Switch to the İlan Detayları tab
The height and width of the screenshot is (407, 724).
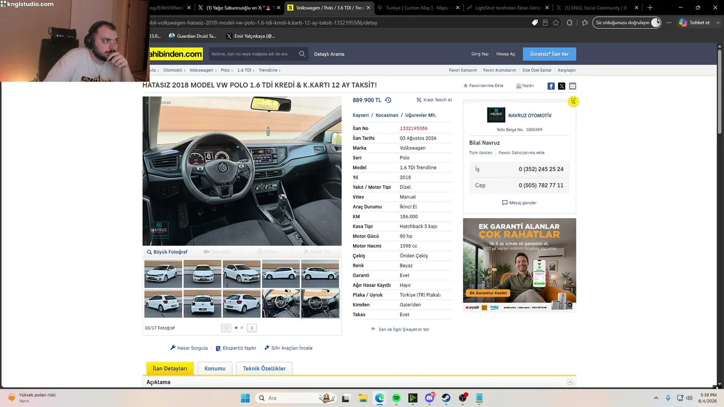point(170,369)
